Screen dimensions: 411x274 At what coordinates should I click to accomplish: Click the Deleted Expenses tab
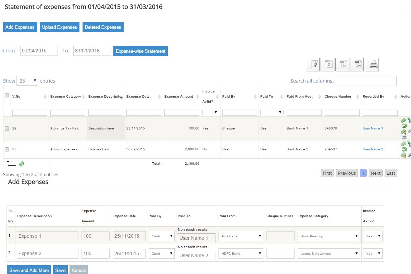tap(103, 27)
